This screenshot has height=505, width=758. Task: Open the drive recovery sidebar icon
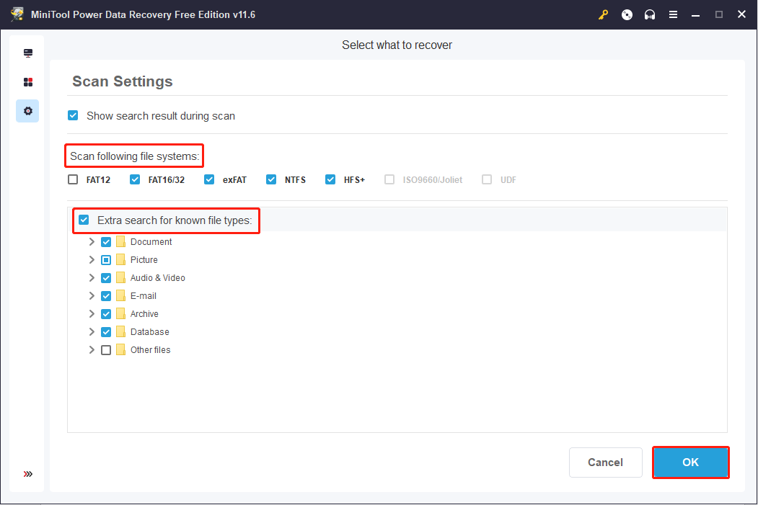[x=28, y=53]
